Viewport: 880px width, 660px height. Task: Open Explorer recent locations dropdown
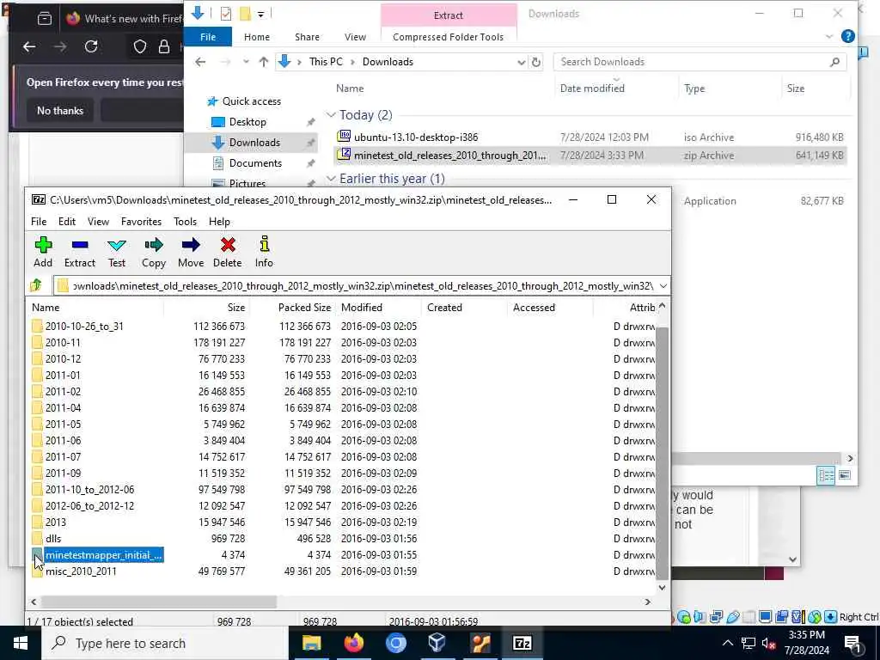point(246,62)
